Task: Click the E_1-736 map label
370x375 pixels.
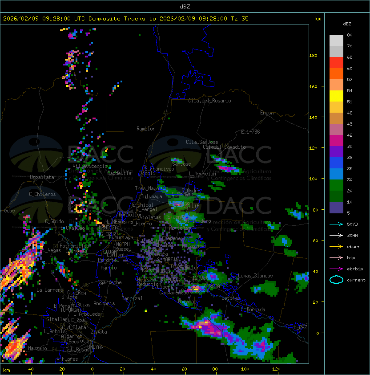Action: pyautogui.click(x=250, y=132)
